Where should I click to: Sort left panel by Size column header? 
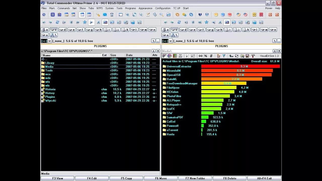(x=117, y=55)
